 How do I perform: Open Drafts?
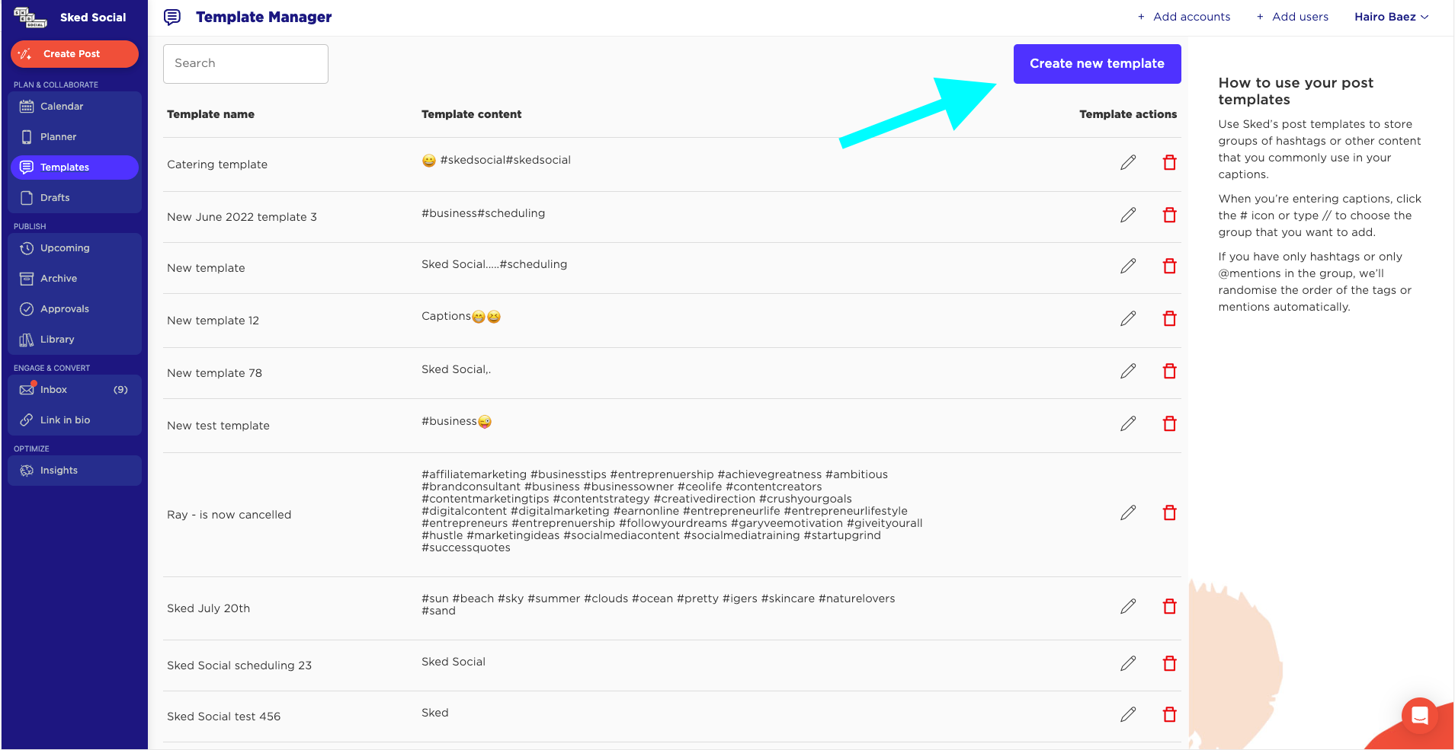tap(75, 198)
